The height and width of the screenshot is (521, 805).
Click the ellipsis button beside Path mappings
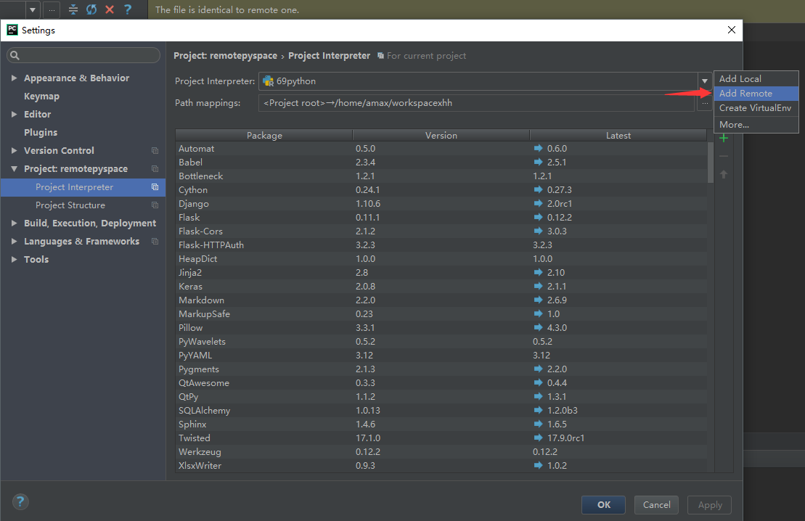point(704,102)
